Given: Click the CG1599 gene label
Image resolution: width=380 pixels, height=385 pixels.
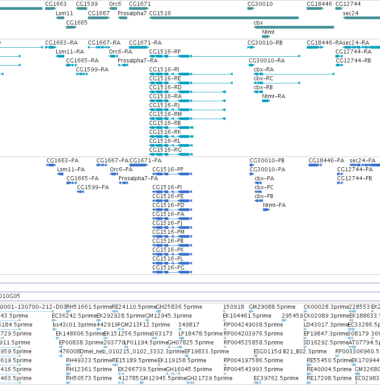Looking at the screenshot, I should coord(87,4).
